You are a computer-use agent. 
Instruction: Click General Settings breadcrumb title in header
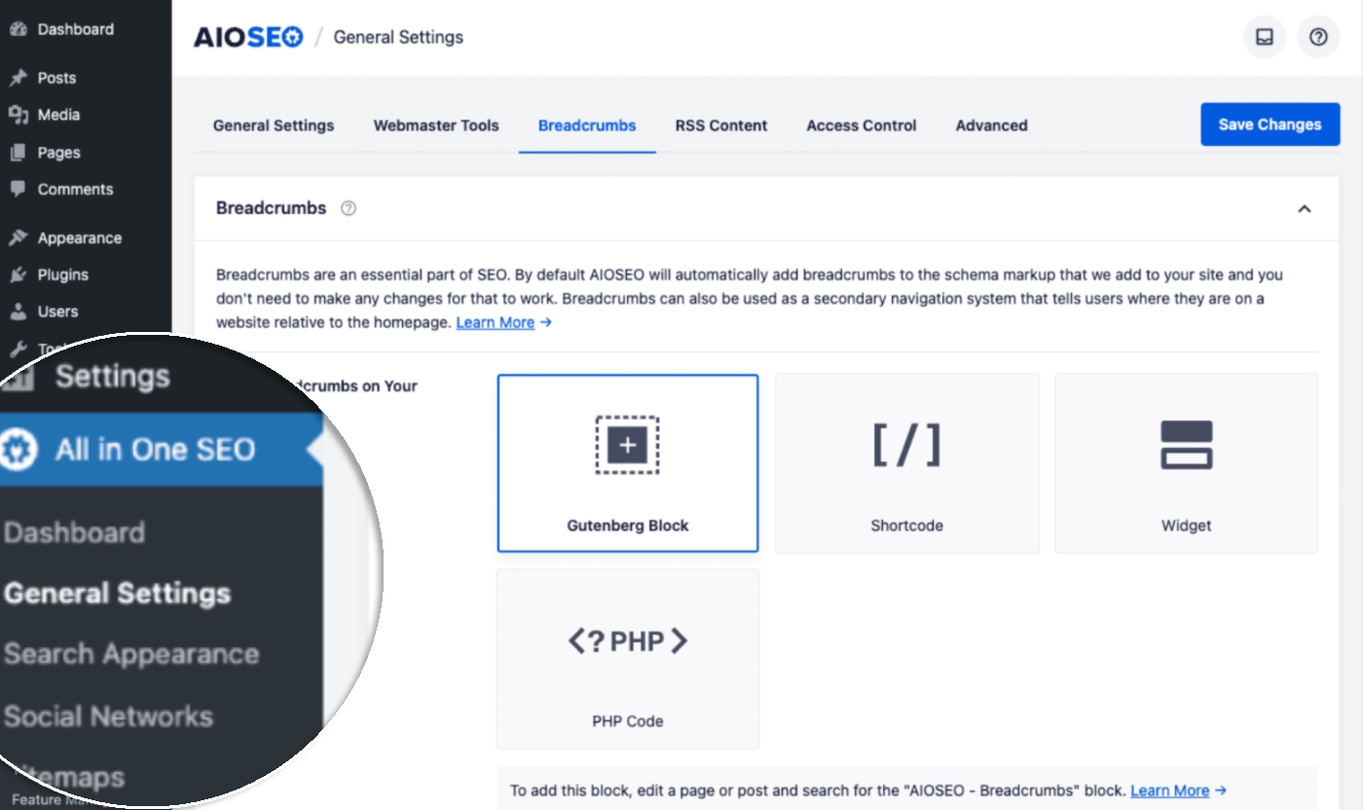pyautogui.click(x=398, y=38)
